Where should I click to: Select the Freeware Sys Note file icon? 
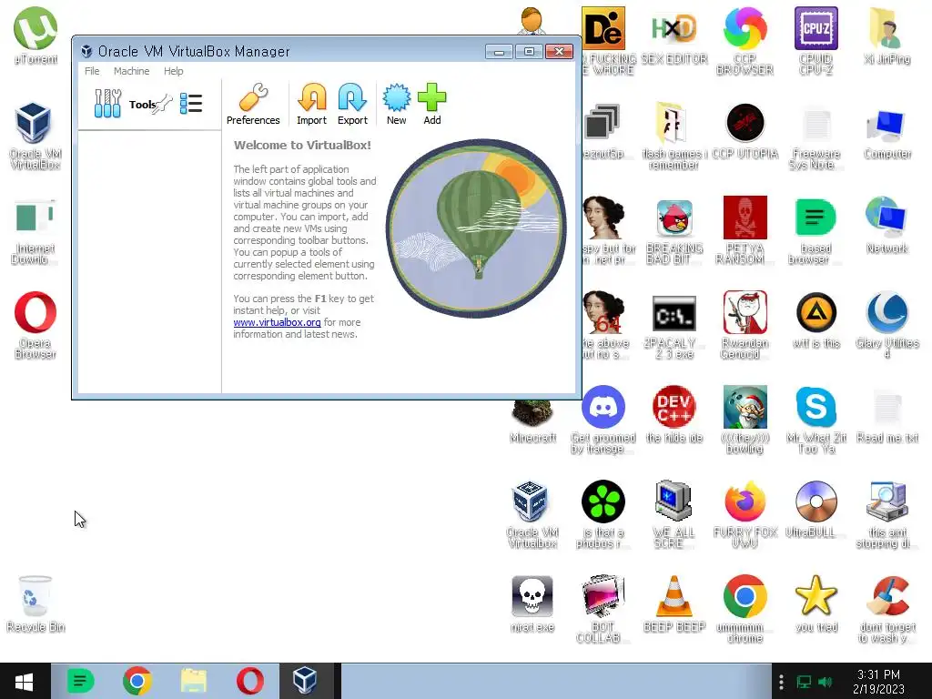tap(816, 139)
